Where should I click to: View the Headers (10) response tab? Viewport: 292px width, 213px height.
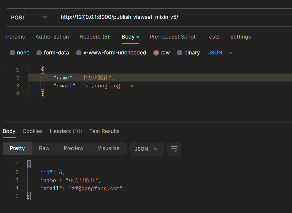coord(66,131)
